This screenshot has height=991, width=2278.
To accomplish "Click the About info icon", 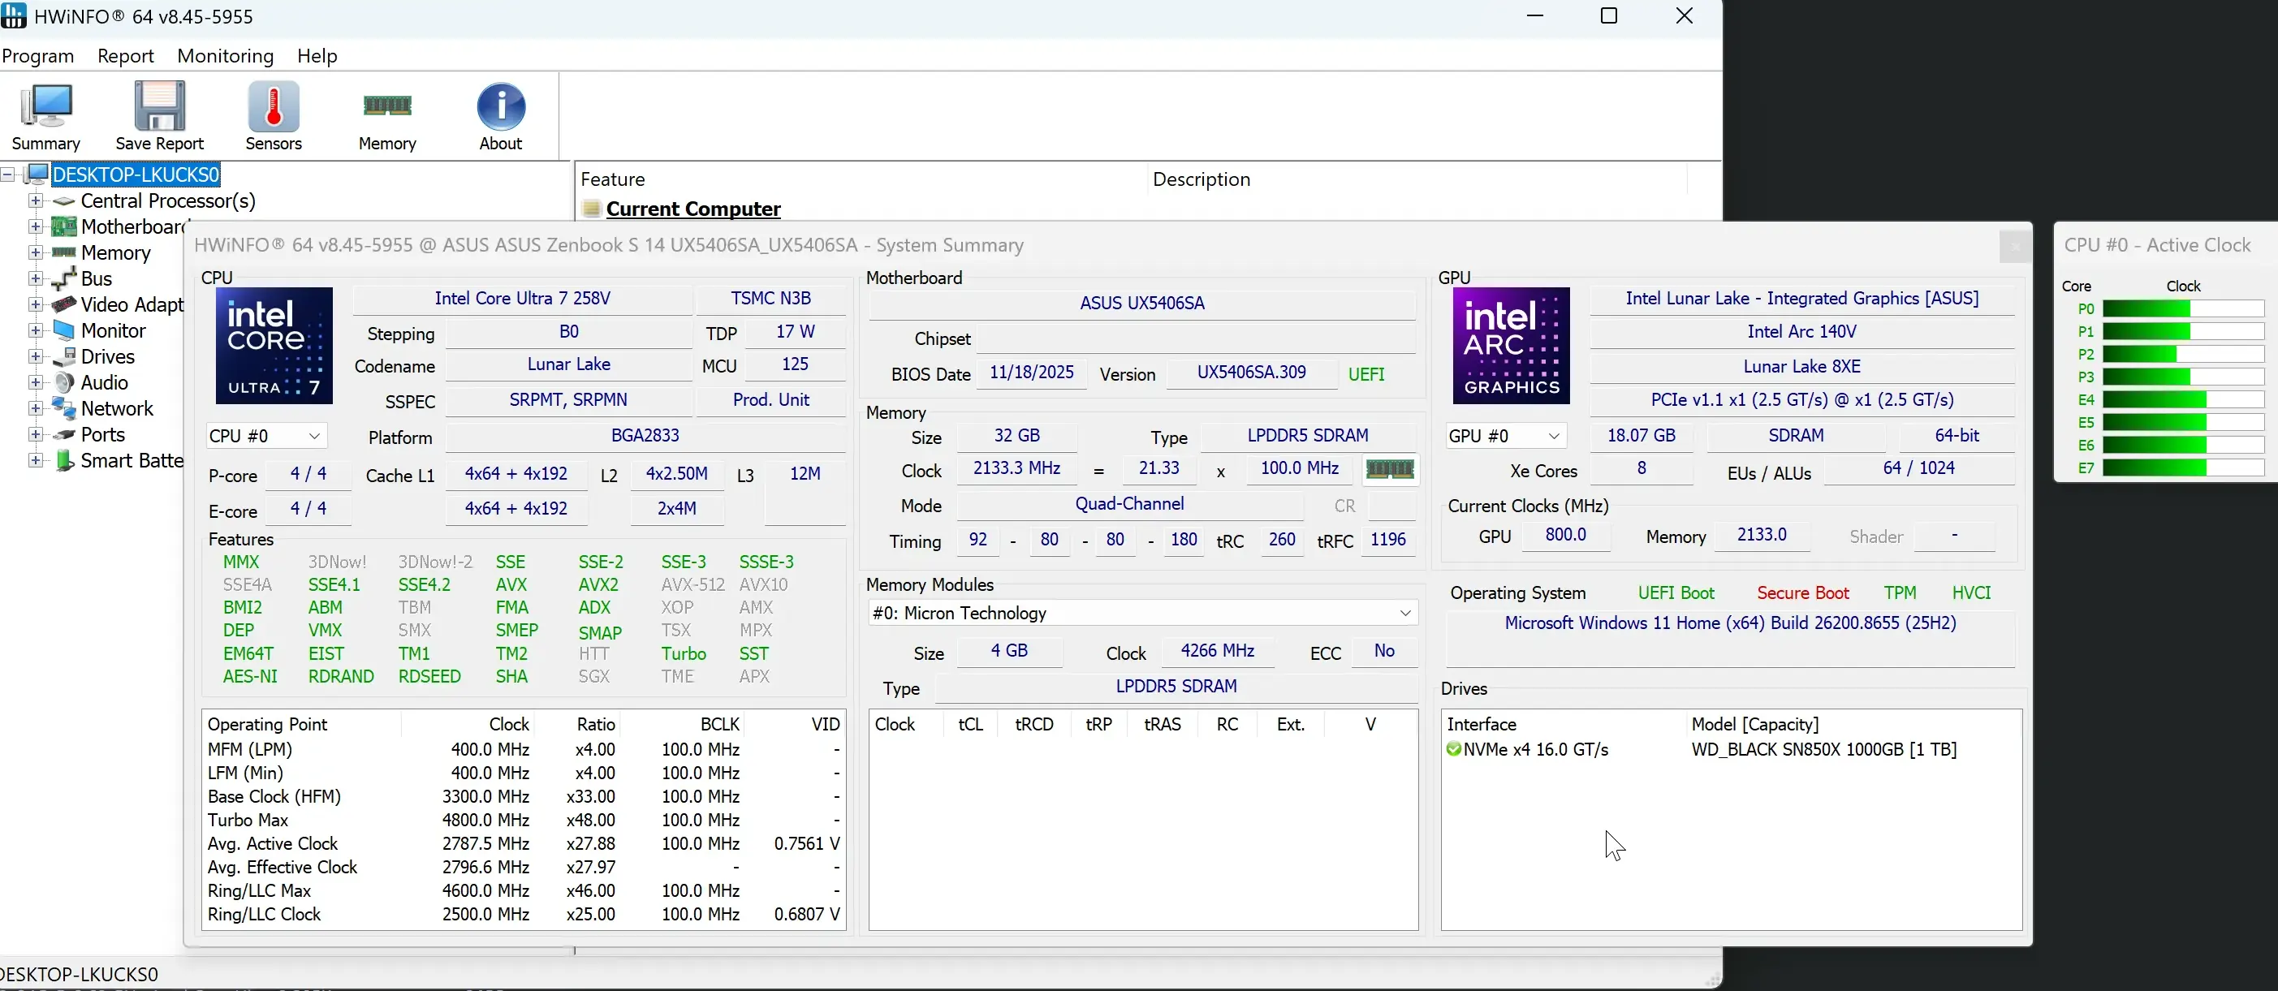I will point(501,117).
